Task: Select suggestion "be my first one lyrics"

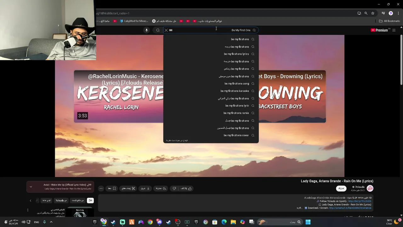Action: [x=211, y=54]
